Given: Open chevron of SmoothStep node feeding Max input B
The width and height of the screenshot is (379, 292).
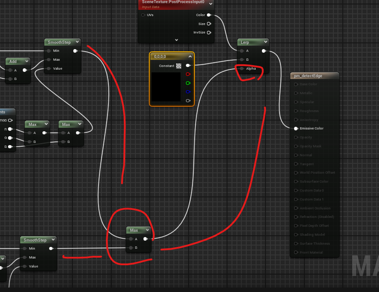Looking at the screenshot, I should click(x=53, y=240).
